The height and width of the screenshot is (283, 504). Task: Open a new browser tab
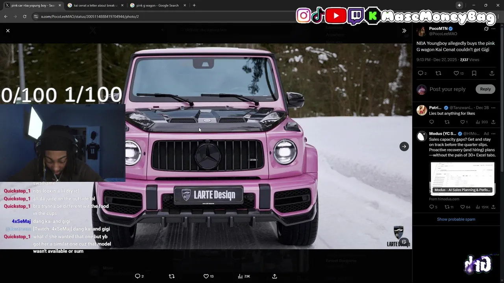[x=194, y=6]
